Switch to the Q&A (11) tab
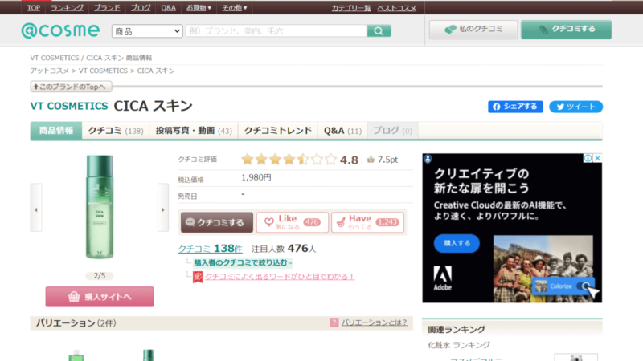 click(343, 131)
